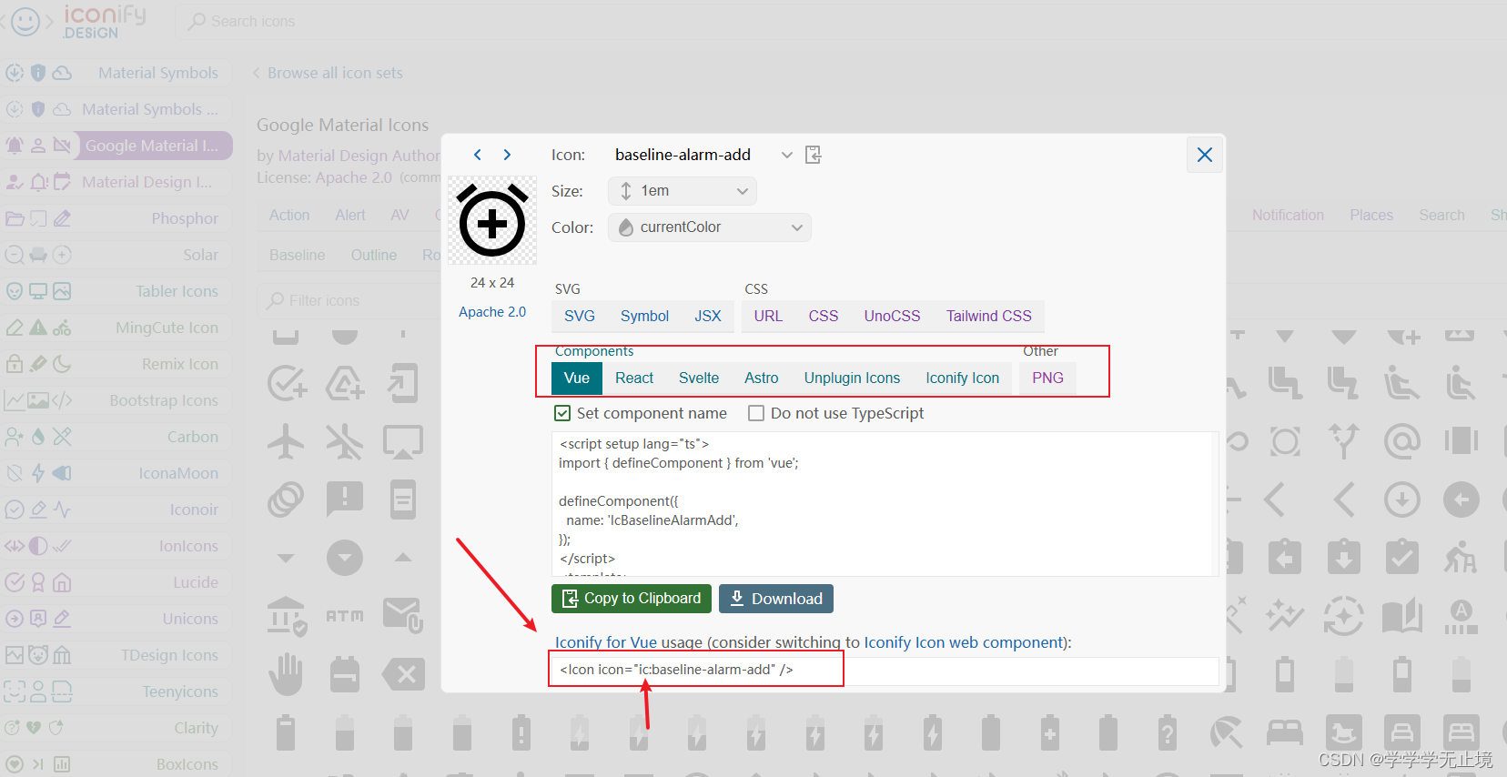Open the currentColor color dropdown
1507x777 pixels.
click(x=710, y=227)
